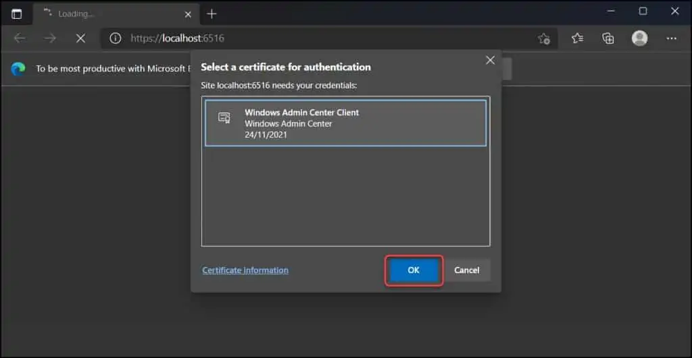Stop loading the page
The image size is (692, 358).
pyautogui.click(x=80, y=38)
